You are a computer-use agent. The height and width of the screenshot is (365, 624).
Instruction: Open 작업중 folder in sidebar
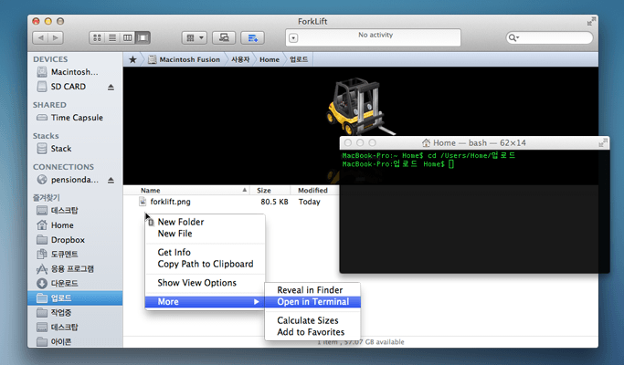(54, 312)
